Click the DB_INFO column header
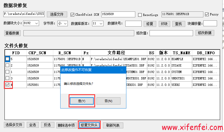Image resolution: width=224 pixels, height=132 pixels. point(206,53)
